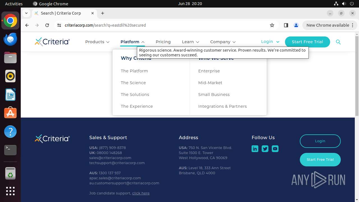Screen dimensions: 359x202
Task: Click the page vertical scrollbar
Action: [x=357, y=76]
